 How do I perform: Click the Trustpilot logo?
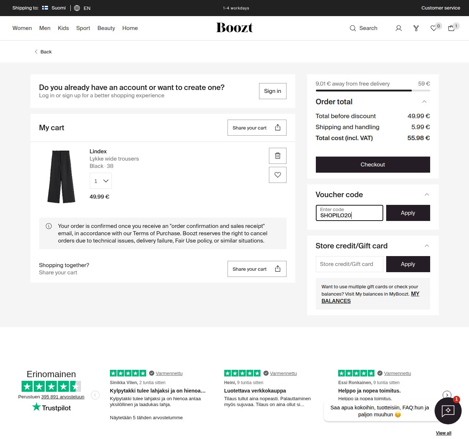[x=51, y=408]
